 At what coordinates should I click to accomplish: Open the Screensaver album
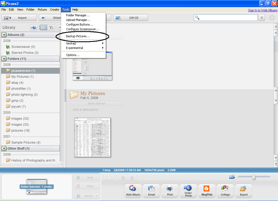(x=23, y=47)
